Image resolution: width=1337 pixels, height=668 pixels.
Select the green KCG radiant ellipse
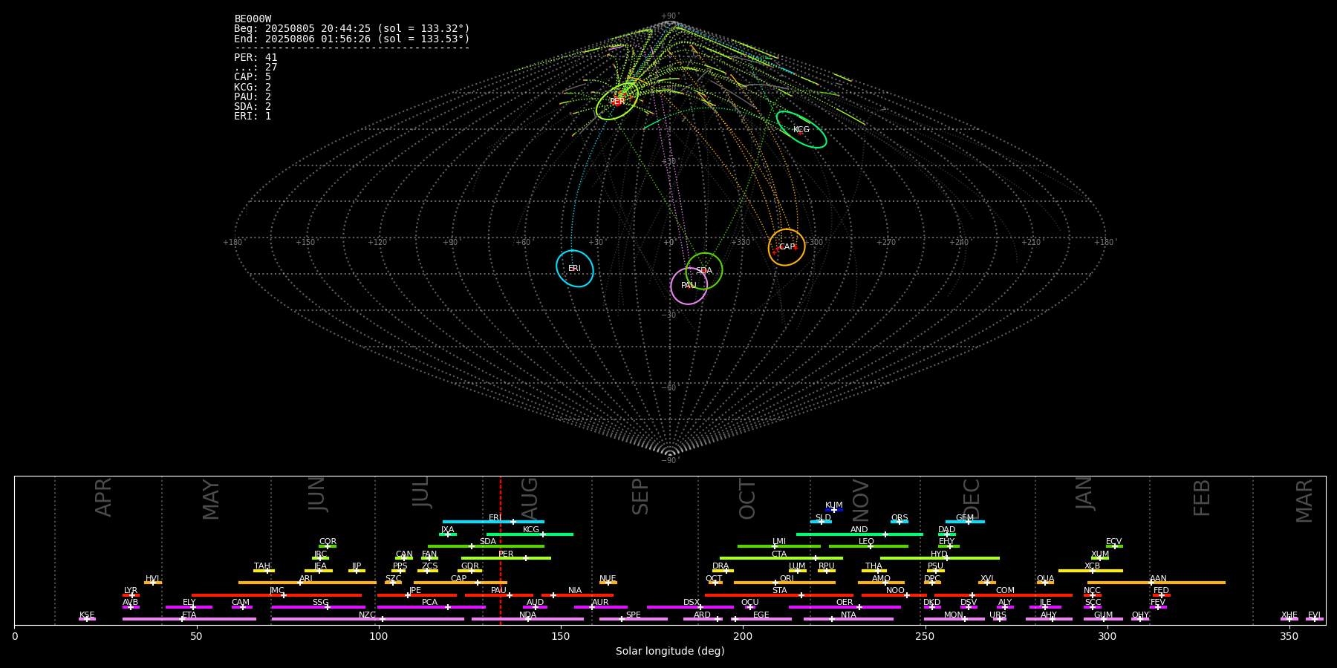click(801, 129)
